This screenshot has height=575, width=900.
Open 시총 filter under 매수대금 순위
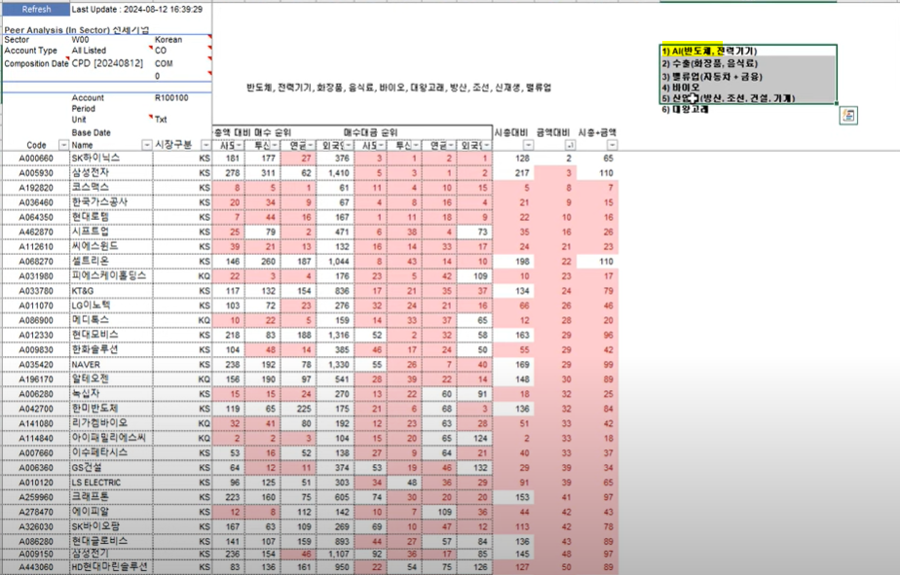tap(381, 146)
